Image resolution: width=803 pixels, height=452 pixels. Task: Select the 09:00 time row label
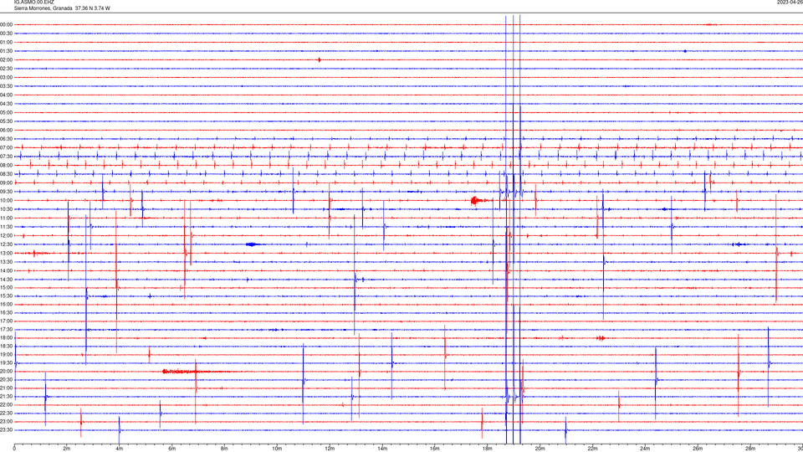tap(7, 183)
